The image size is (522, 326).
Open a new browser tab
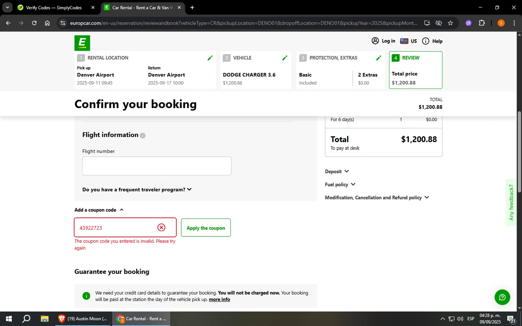(192, 7)
